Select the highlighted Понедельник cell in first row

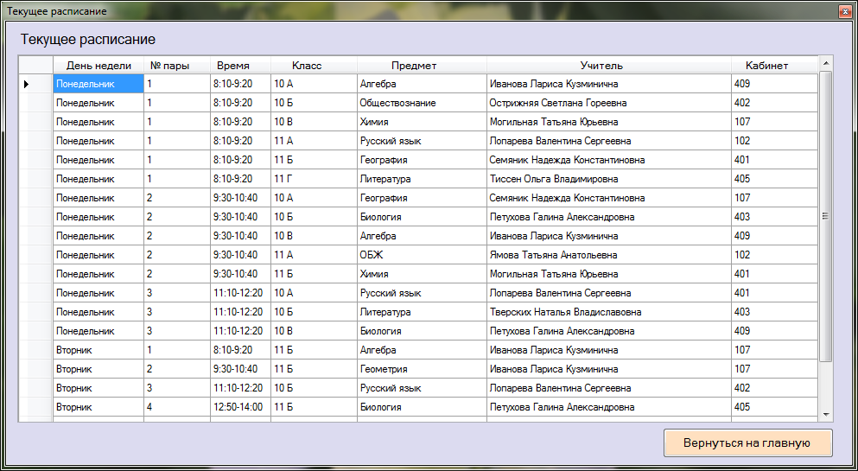click(99, 84)
